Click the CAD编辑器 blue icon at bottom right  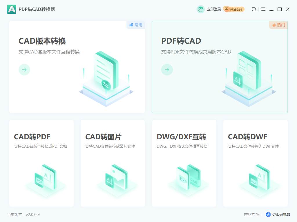[x=268, y=214]
